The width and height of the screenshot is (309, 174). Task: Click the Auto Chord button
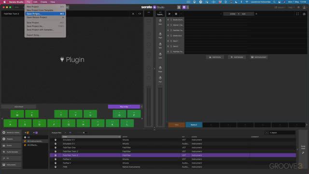[19, 107]
